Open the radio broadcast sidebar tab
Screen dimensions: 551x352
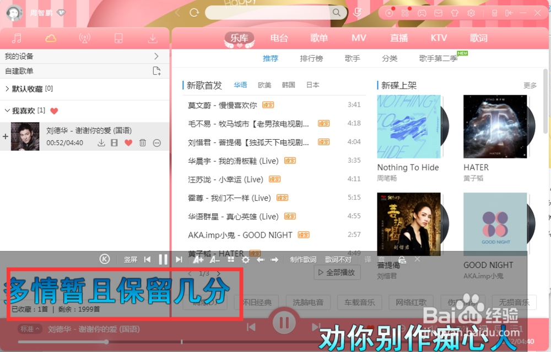(x=84, y=38)
